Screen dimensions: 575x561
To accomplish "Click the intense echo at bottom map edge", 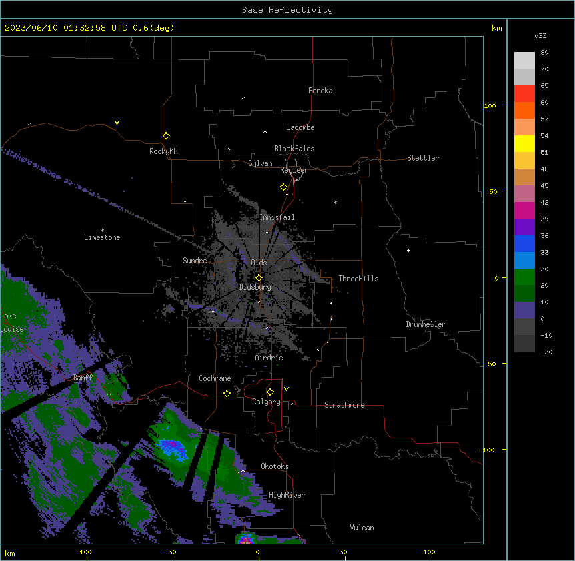I will point(246,538).
